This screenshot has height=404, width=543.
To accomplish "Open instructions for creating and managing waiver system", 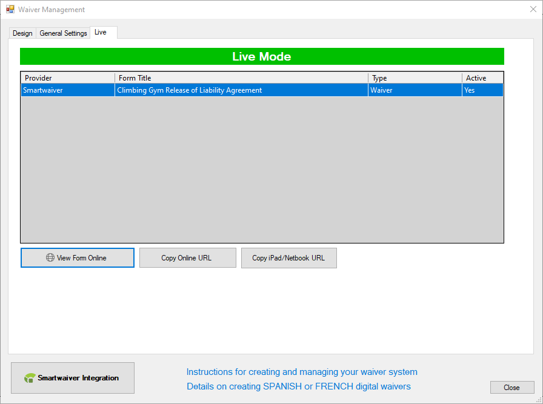I will (302, 372).
